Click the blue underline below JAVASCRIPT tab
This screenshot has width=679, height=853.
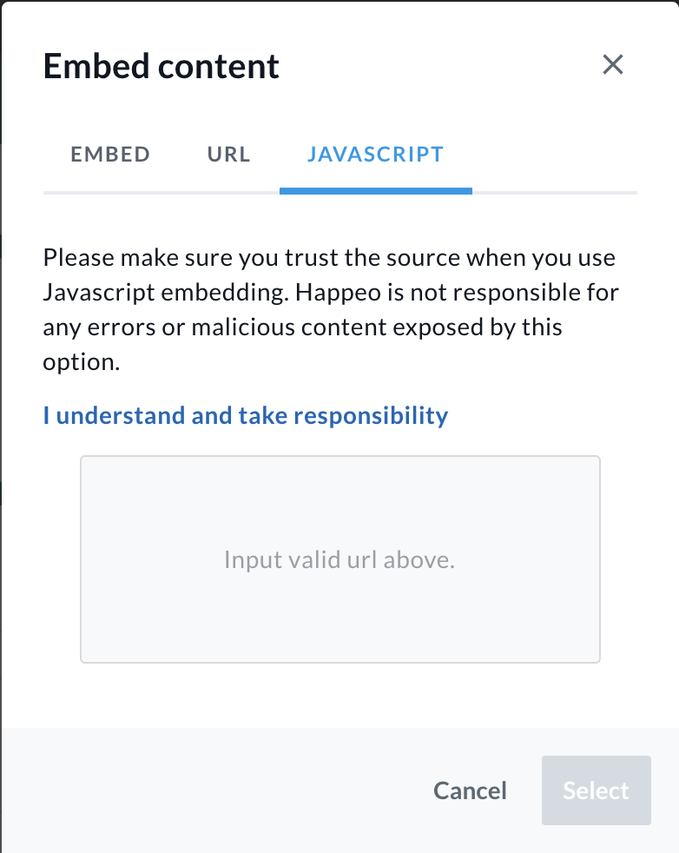click(375, 190)
